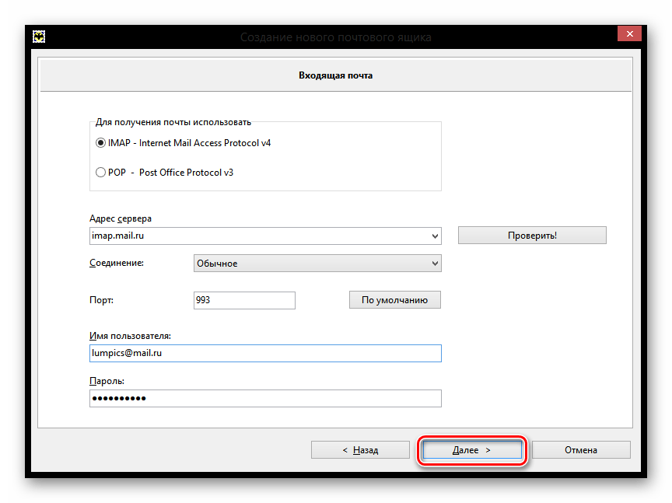Choose POP Post Office Protocol v3 option
672x503 pixels.
click(x=100, y=173)
